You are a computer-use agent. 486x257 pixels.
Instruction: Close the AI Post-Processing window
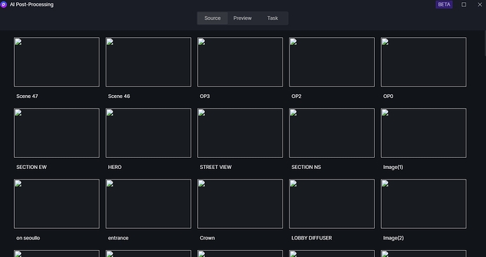(480, 5)
